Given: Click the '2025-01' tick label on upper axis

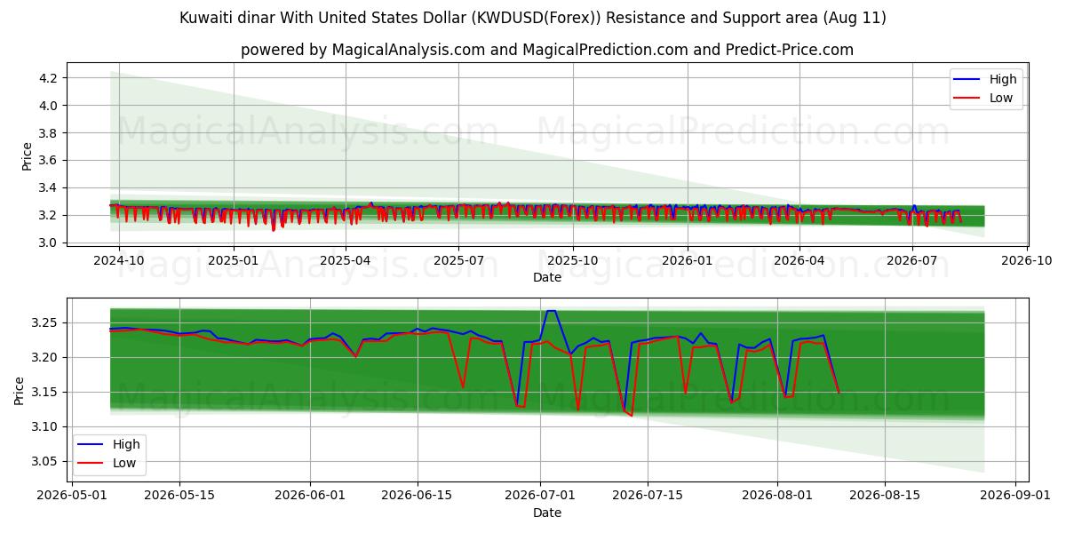Looking at the screenshot, I should click(x=233, y=261).
